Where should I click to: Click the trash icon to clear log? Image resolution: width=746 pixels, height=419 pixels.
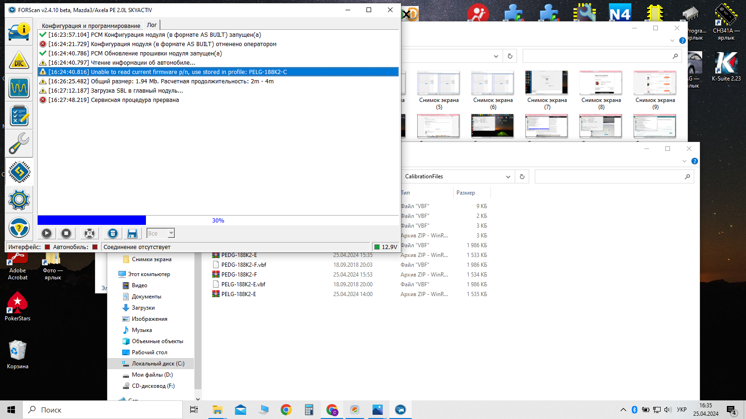pos(113,233)
